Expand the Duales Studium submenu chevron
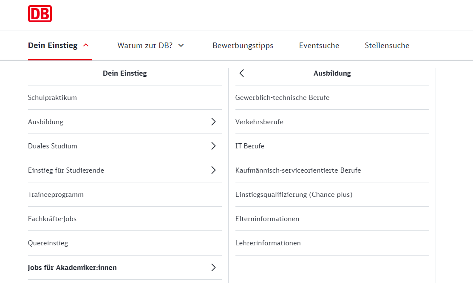The width and height of the screenshot is (473, 287). pos(213,146)
